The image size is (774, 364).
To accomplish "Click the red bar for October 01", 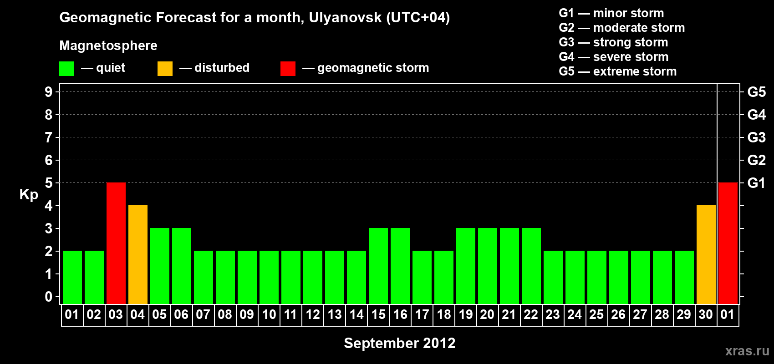I will click(x=728, y=243).
